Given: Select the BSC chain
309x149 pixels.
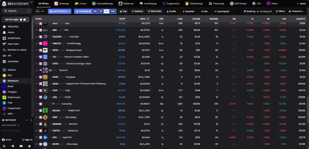Looking at the screenshot, I should 10,75.
